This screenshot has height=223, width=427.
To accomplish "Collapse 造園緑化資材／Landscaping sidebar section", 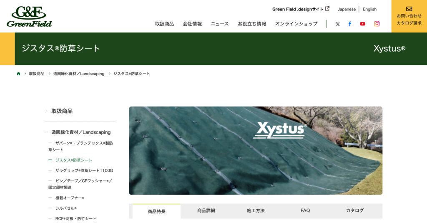I will click(81, 132).
